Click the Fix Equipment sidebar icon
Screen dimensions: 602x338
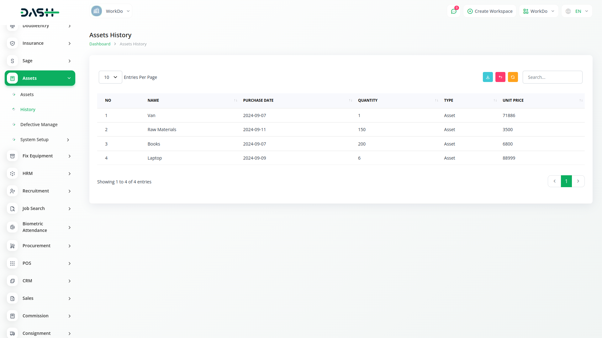[x=12, y=156]
